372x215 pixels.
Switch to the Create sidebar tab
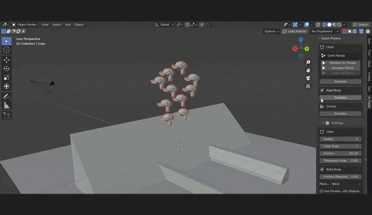tap(369, 76)
